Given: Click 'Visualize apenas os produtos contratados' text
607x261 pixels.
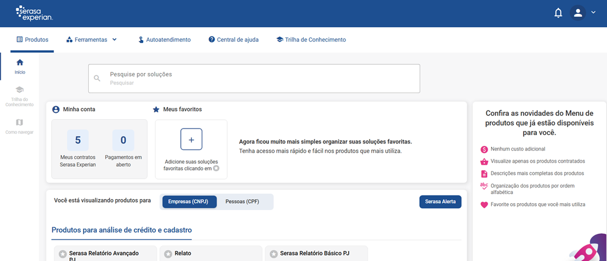Looking at the screenshot, I should tap(537, 161).
